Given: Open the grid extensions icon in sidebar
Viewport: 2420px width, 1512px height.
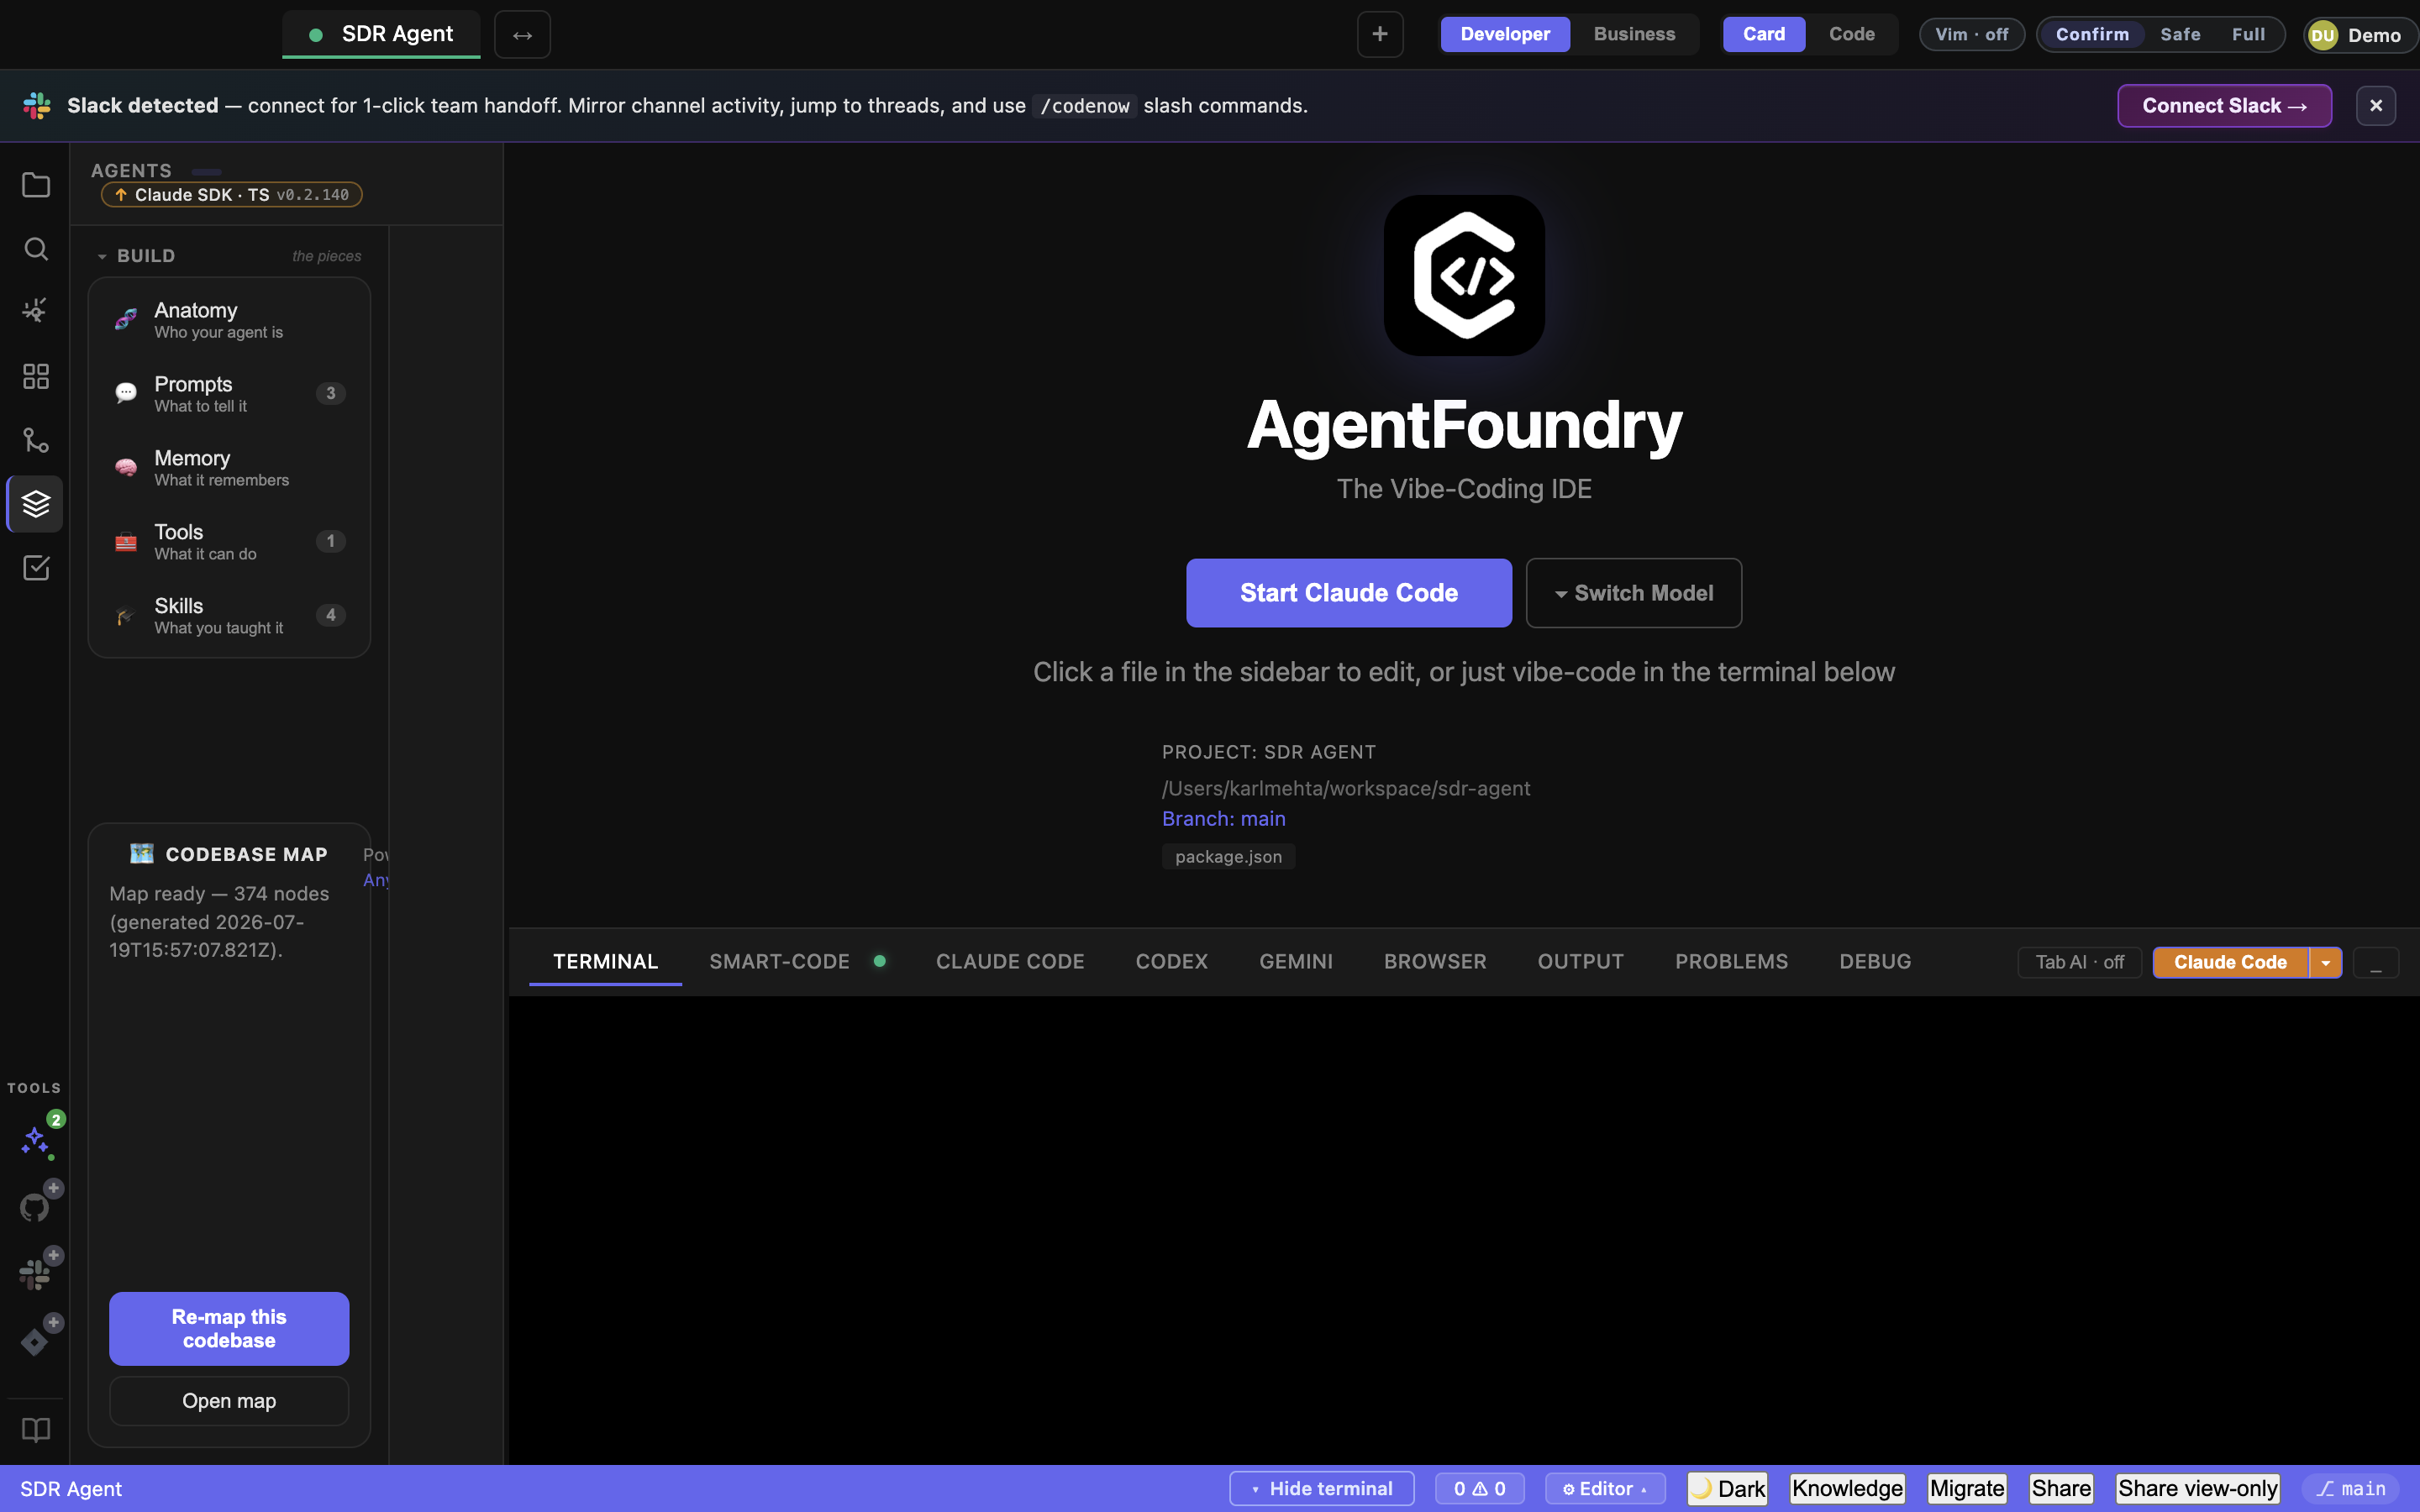Looking at the screenshot, I should pos(36,376).
